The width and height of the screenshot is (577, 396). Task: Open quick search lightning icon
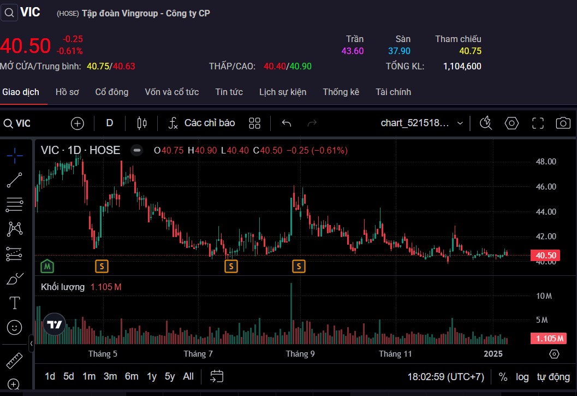pyautogui.click(x=486, y=123)
